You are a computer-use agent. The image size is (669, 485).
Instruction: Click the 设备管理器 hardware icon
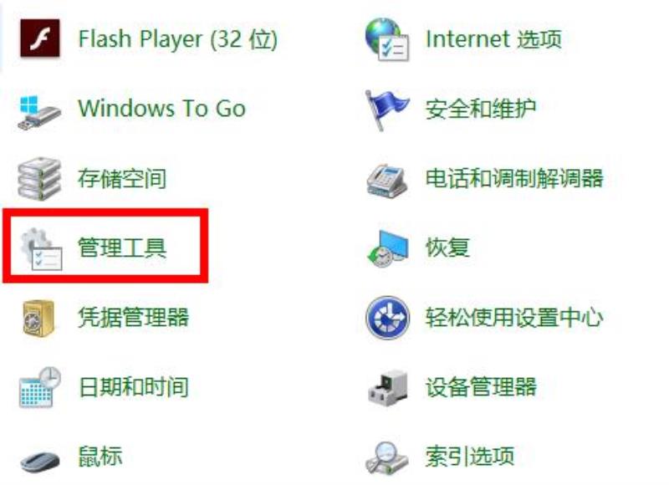387,387
